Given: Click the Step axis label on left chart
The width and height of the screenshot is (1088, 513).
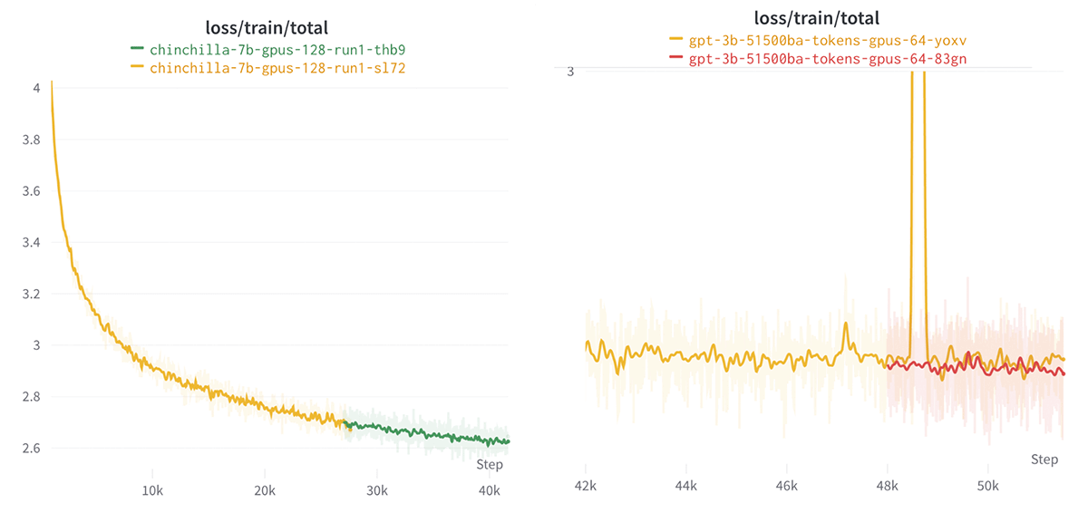Looking at the screenshot, I should tap(489, 465).
